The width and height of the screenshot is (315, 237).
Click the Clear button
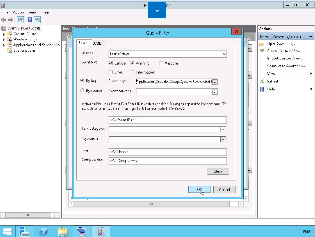218,171
